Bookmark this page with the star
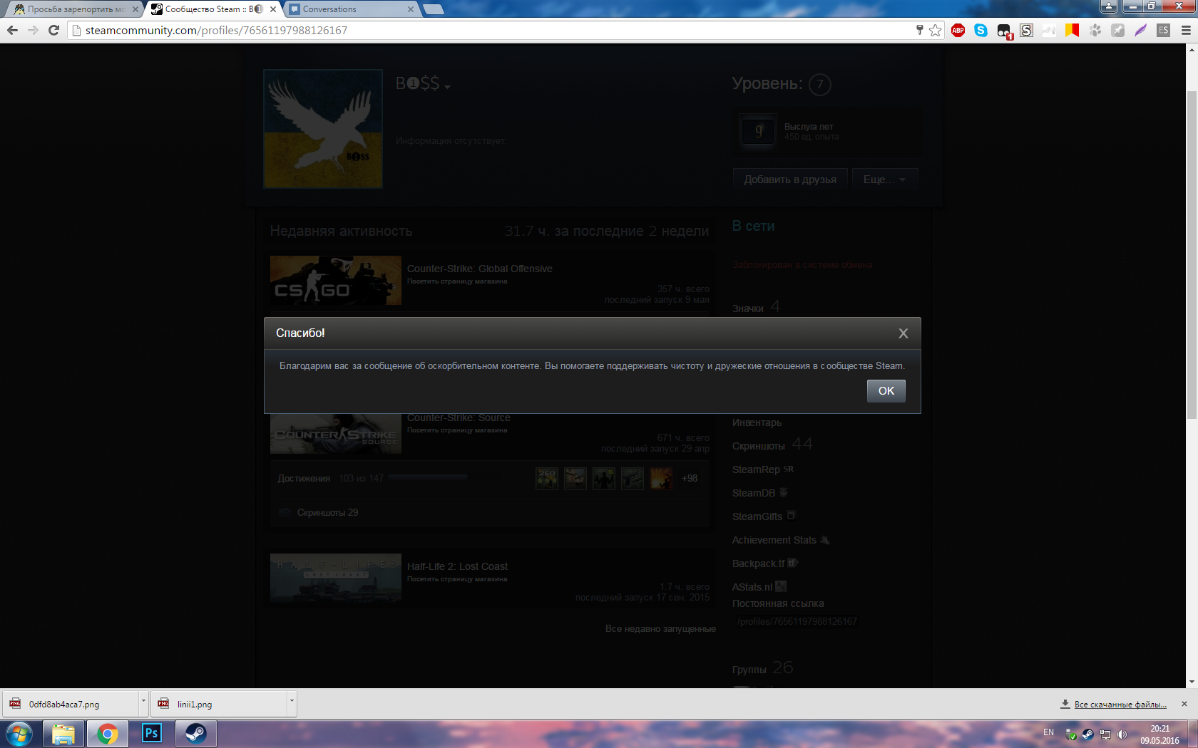1198x748 pixels. 936,30
